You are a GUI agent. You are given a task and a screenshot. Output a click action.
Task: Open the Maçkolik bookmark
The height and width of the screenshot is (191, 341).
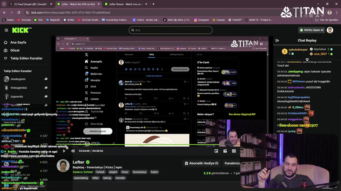click(53, 20)
